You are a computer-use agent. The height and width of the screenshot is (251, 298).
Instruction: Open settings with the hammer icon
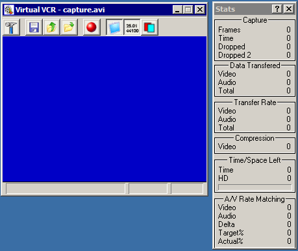[11, 27]
